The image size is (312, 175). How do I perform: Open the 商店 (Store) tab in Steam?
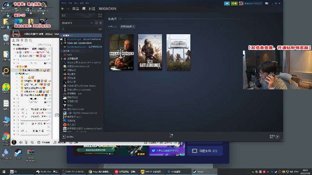(76, 9)
